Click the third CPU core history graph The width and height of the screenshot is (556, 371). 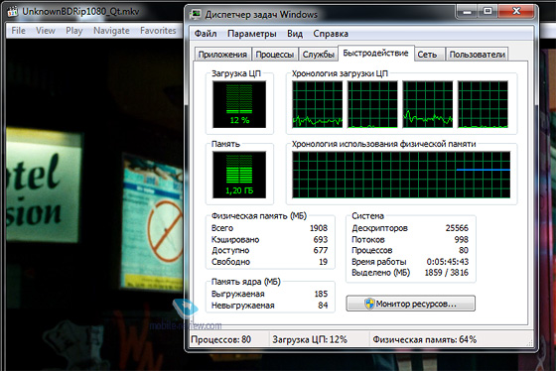428,104
